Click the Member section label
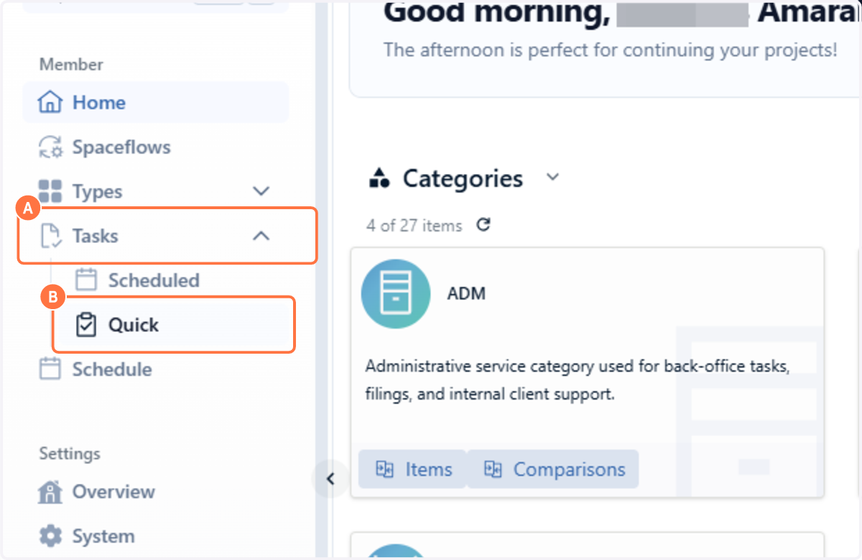 pyautogui.click(x=71, y=65)
